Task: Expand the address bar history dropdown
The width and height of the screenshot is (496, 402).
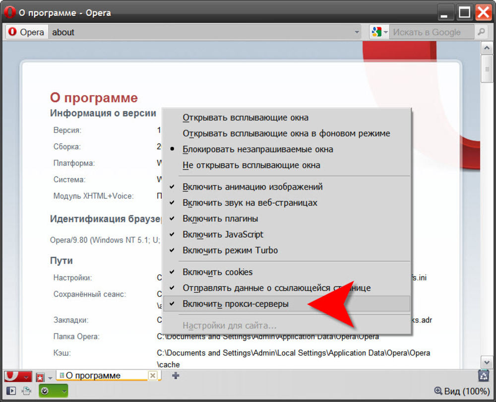Action: tap(357, 32)
